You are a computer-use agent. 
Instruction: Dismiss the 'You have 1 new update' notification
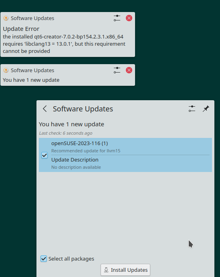(x=129, y=70)
